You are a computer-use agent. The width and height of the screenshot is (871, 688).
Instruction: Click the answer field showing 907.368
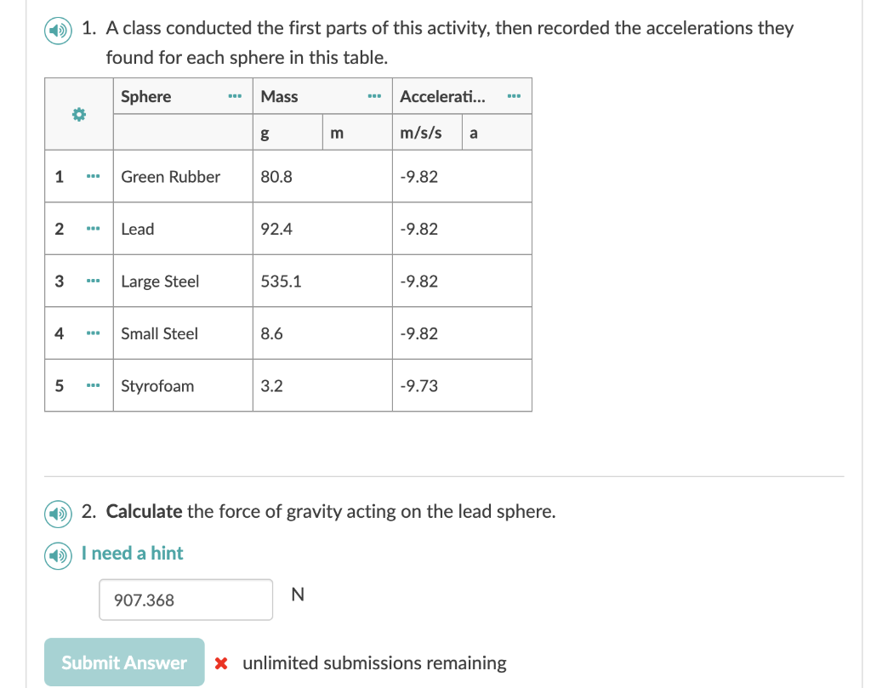pos(185,600)
